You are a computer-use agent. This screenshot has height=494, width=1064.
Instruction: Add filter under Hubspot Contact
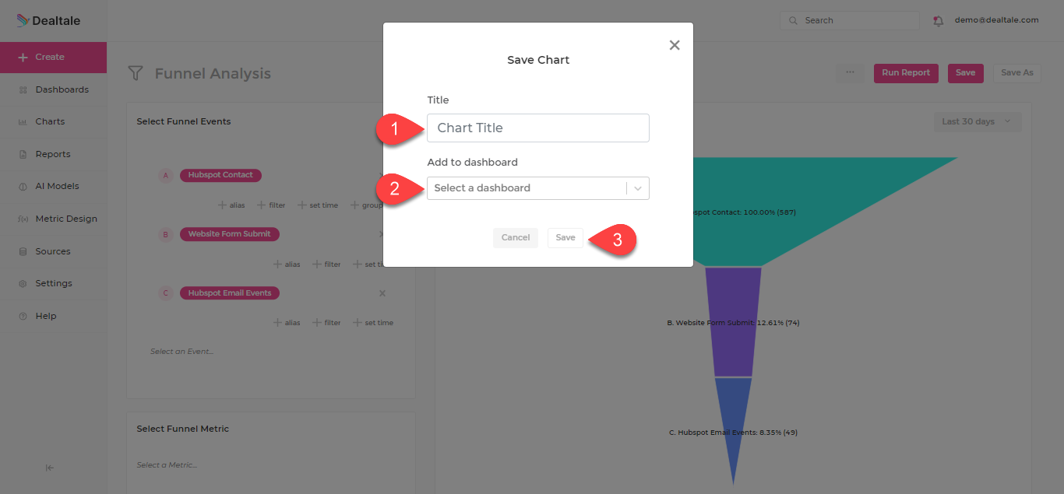pyautogui.click(x=272, y=205)
